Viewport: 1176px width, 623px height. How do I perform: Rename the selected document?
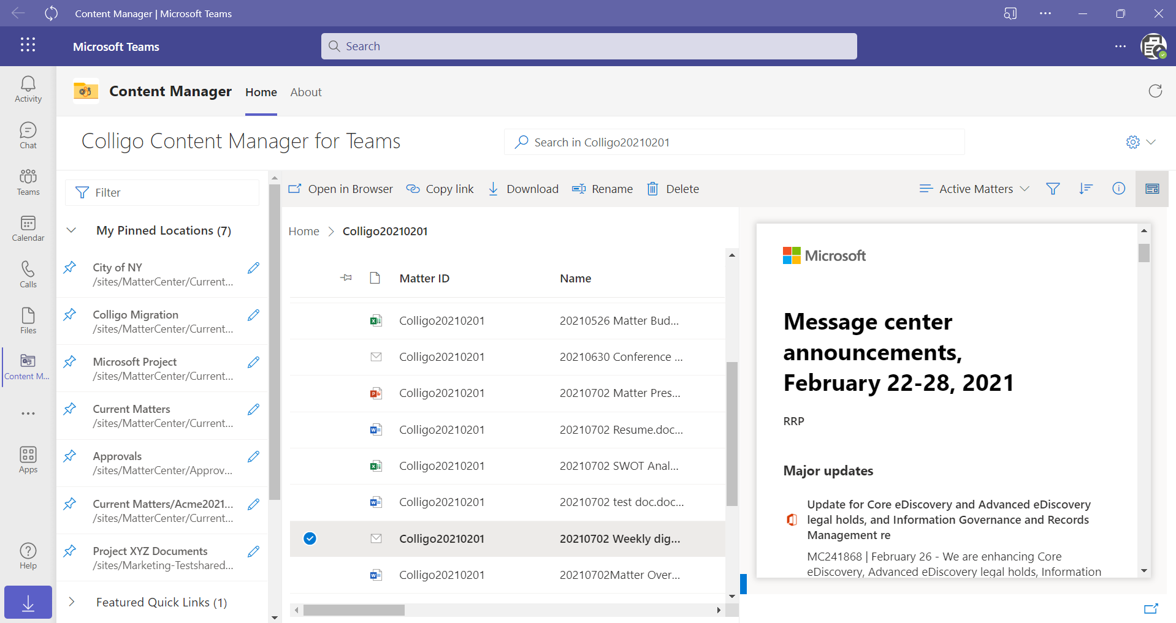click(602, 189)
